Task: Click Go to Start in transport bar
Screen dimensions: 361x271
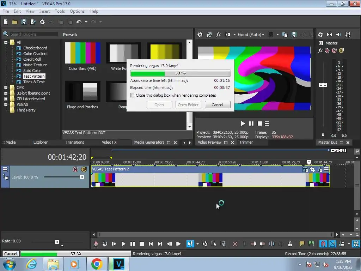Action: [151, 244]
